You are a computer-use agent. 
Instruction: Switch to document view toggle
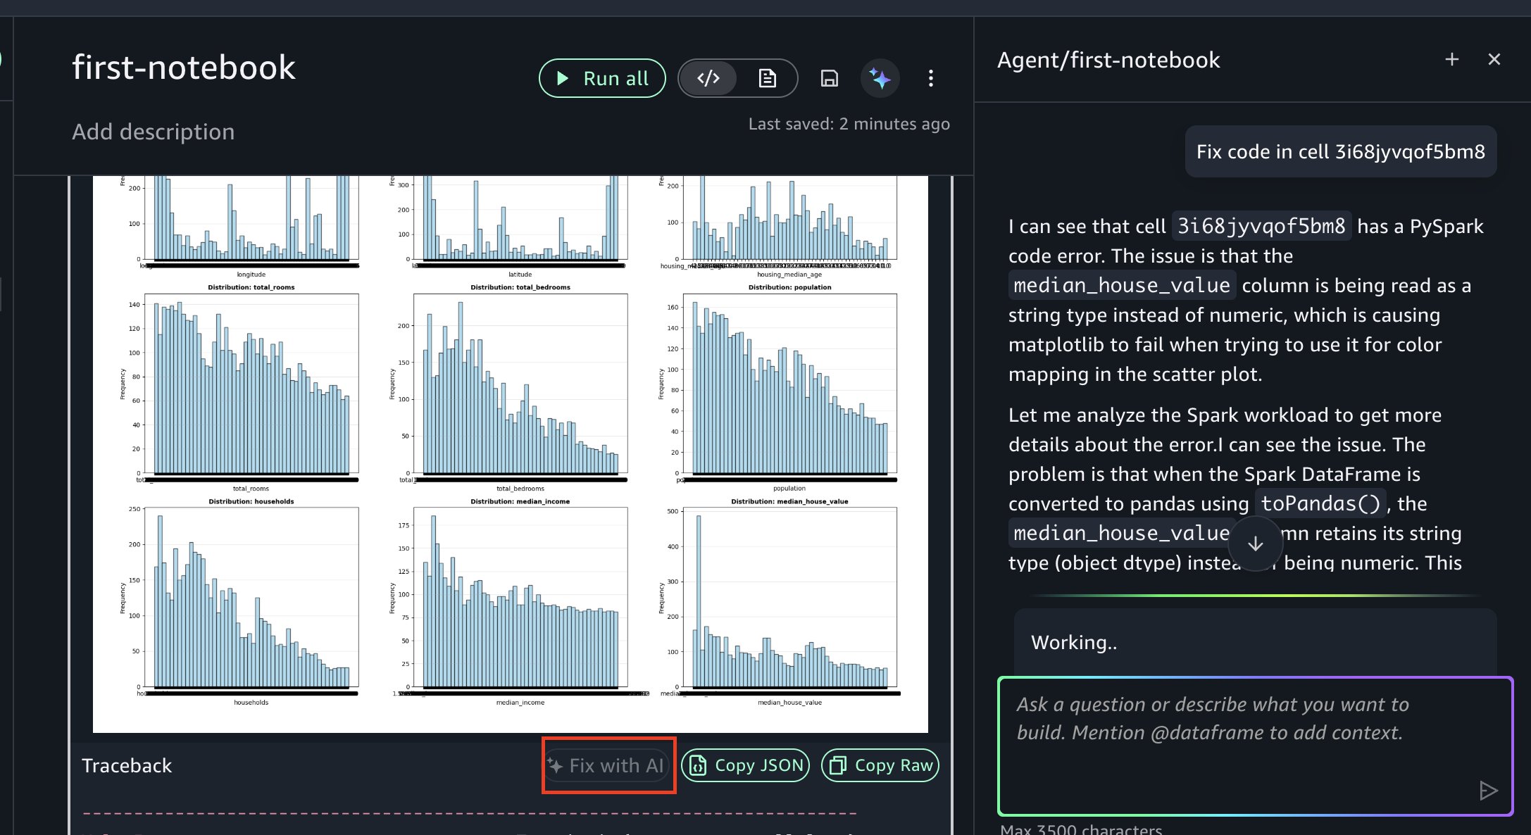[x=768, y=78]
